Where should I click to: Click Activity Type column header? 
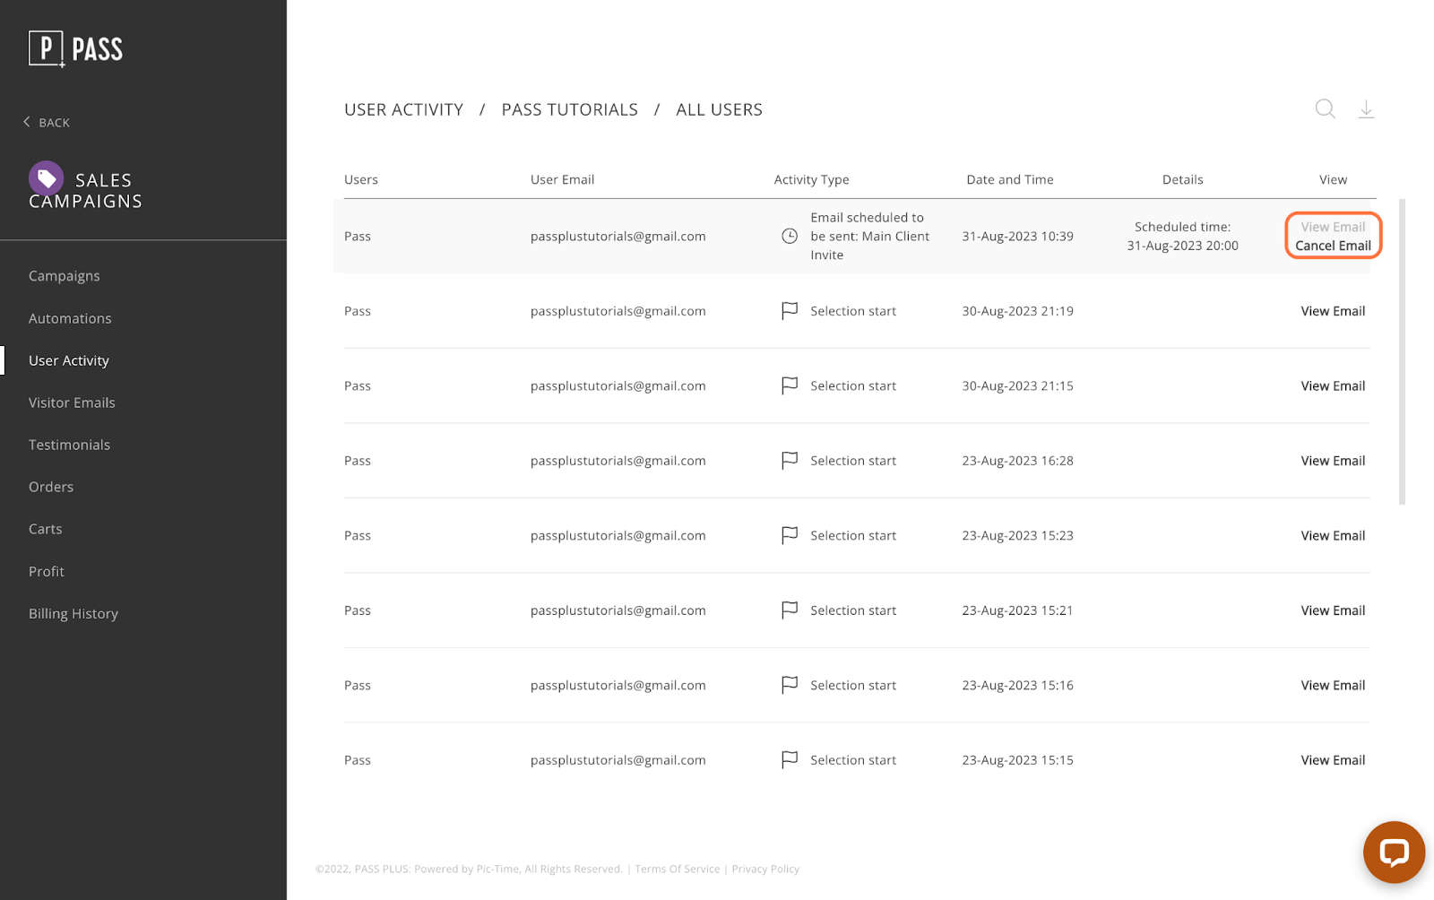click(x=811, y=179)
